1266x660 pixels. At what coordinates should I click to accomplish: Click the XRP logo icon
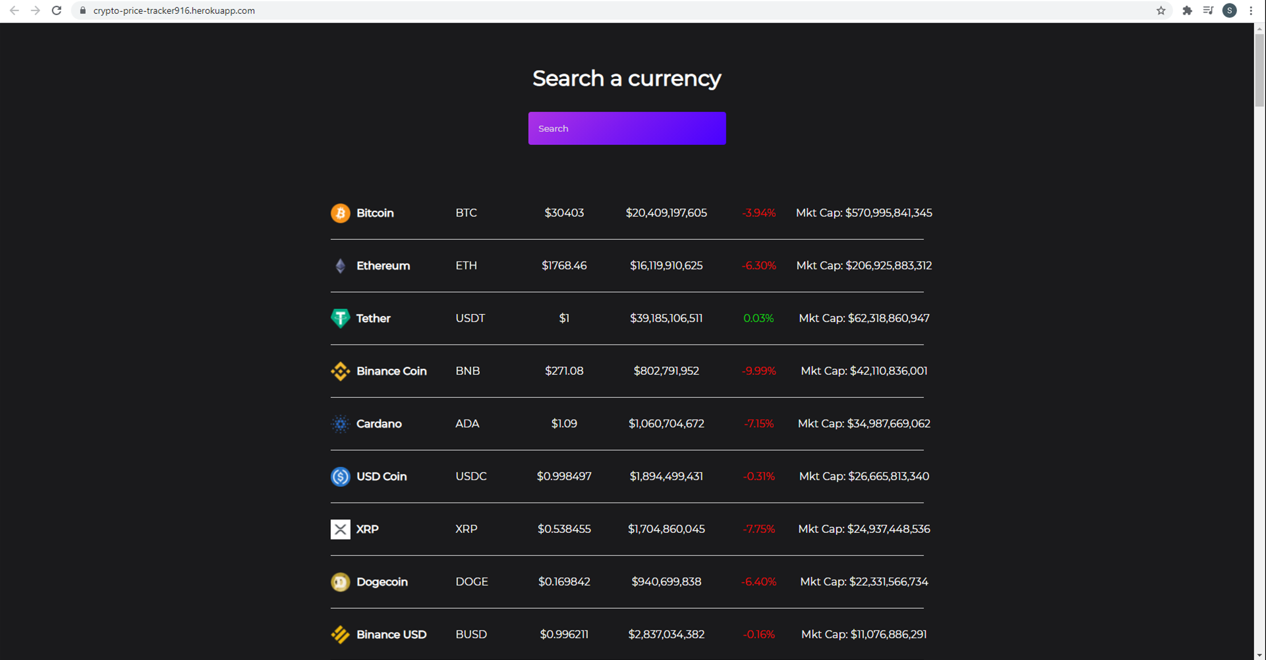pos(340,529)
